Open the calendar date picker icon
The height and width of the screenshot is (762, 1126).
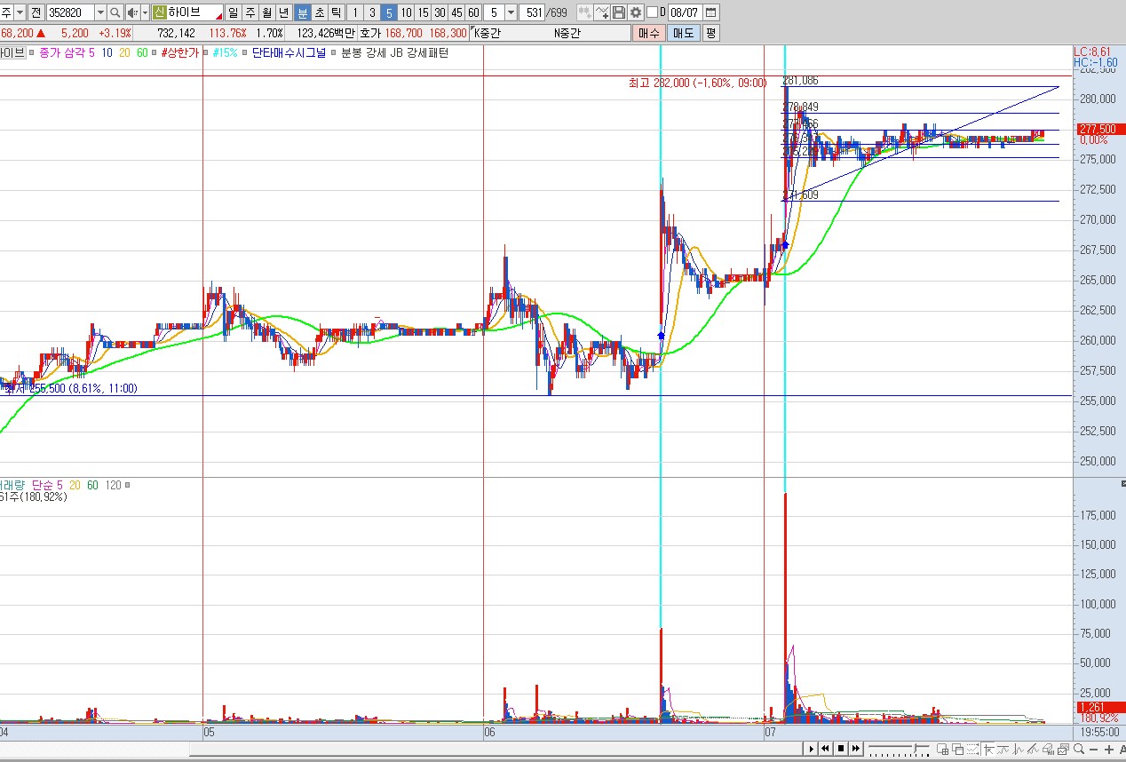pyautogui.click(x=710, y=12)
